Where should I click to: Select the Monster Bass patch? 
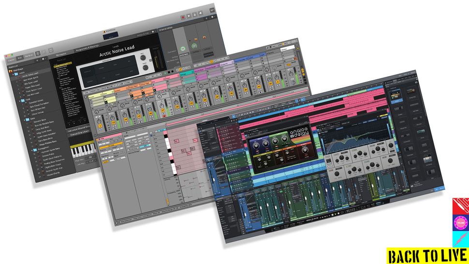point(40,120)
